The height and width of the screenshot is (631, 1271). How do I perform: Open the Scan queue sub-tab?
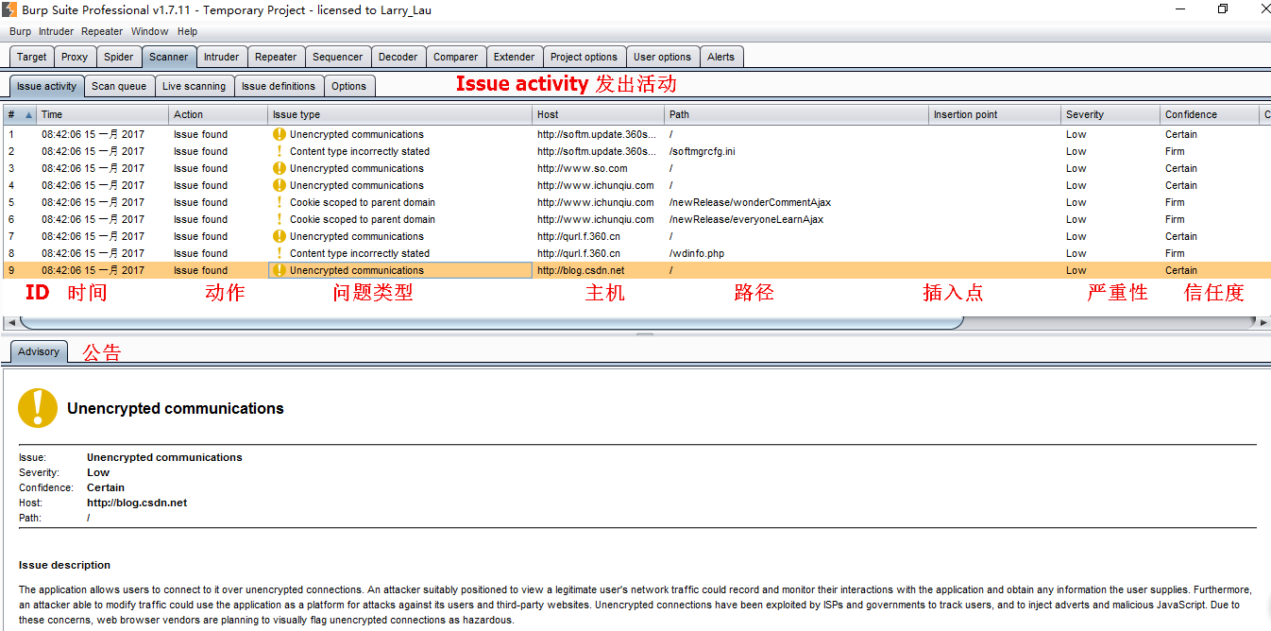click(x=119, y=86)
